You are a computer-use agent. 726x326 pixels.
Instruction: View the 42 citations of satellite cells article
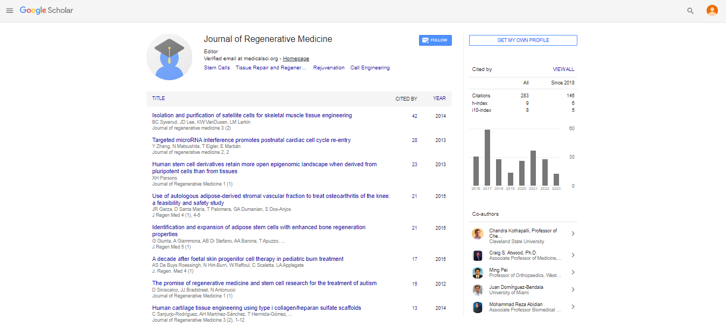pos(414,116)
